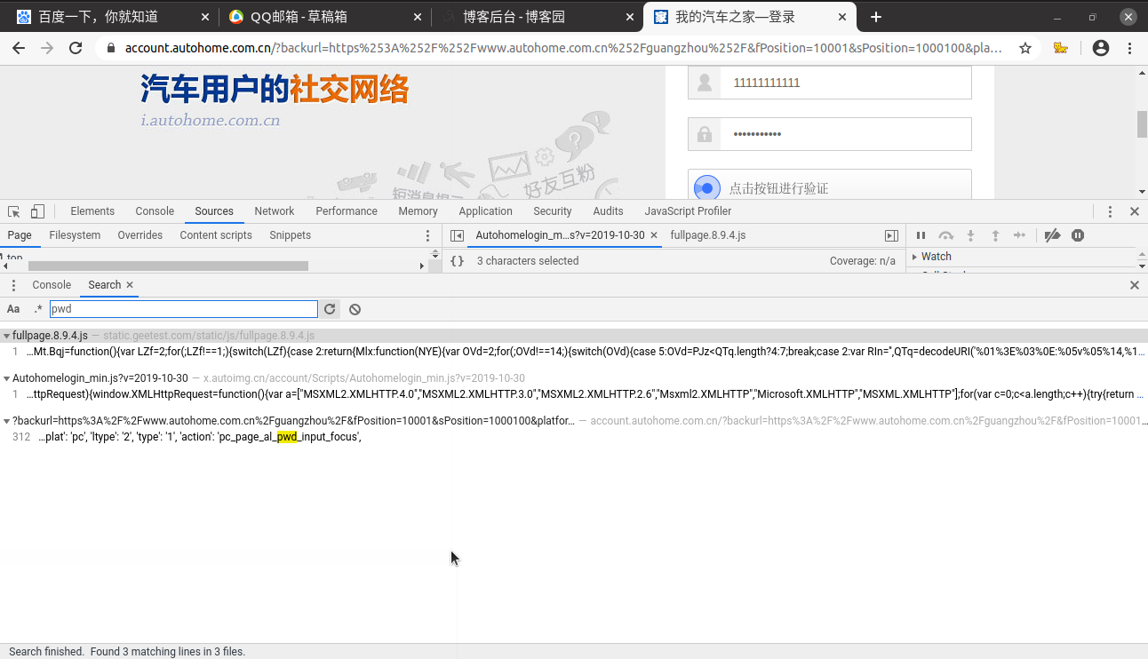Viewport: 1148px width, 659px height.
Task: Switch to the 博客后台 博客园 browser tab
Action: tap(536, 17)
